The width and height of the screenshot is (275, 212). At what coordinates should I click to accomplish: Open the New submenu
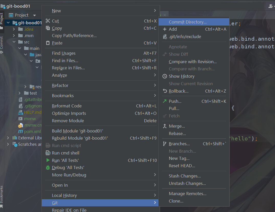pos(101,11)
